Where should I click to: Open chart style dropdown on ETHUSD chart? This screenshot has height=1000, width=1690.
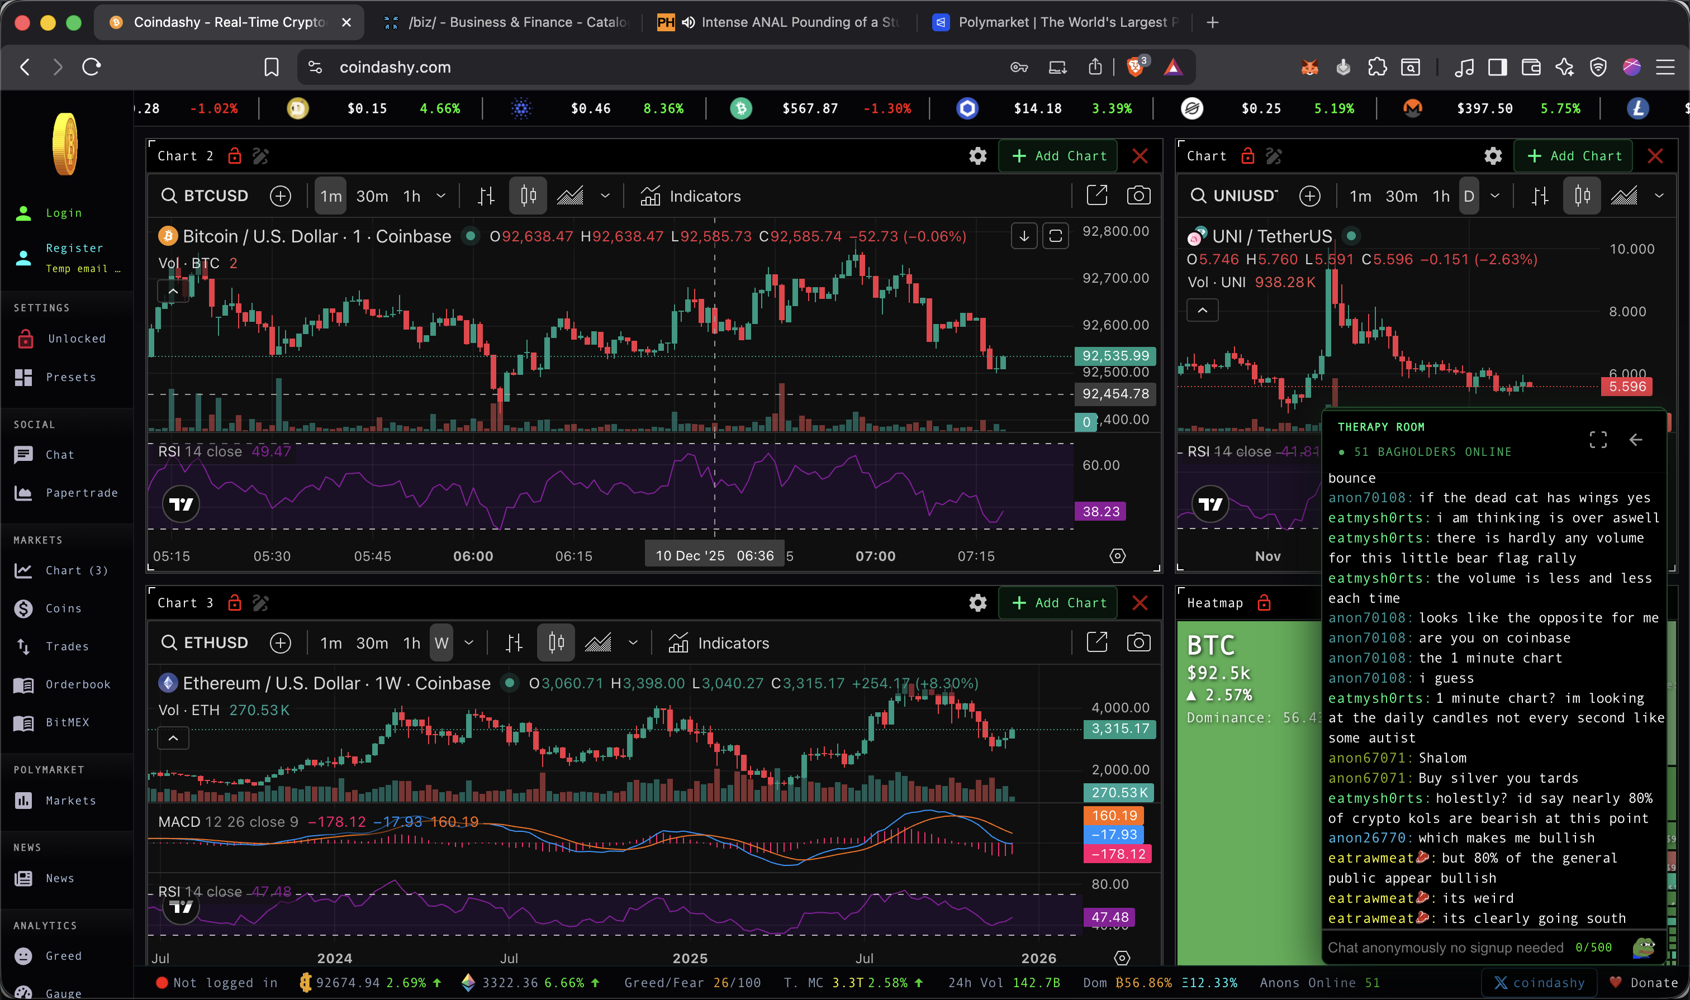[x=632, y=643]
